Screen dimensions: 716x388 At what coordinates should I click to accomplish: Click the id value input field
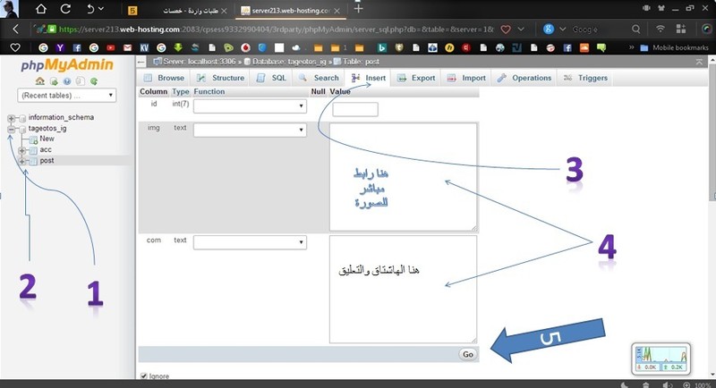[354, 109]
